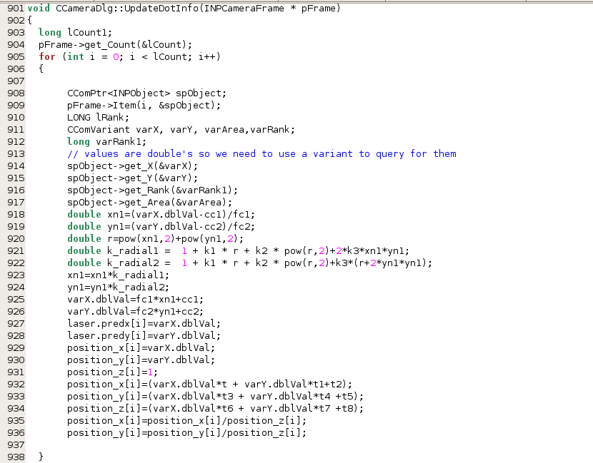Click the 'LONG lRank;' line
Viewport: 593px width, 463px height.
(x=98, y=117)
